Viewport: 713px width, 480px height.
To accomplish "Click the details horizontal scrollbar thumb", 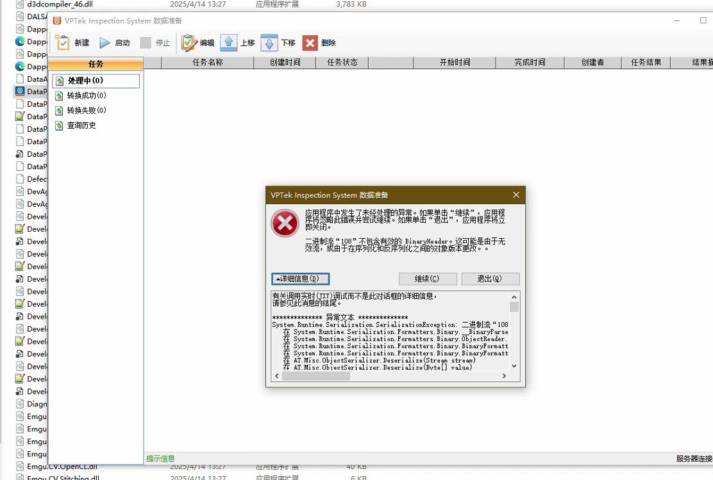I will (x=316, y=376).
